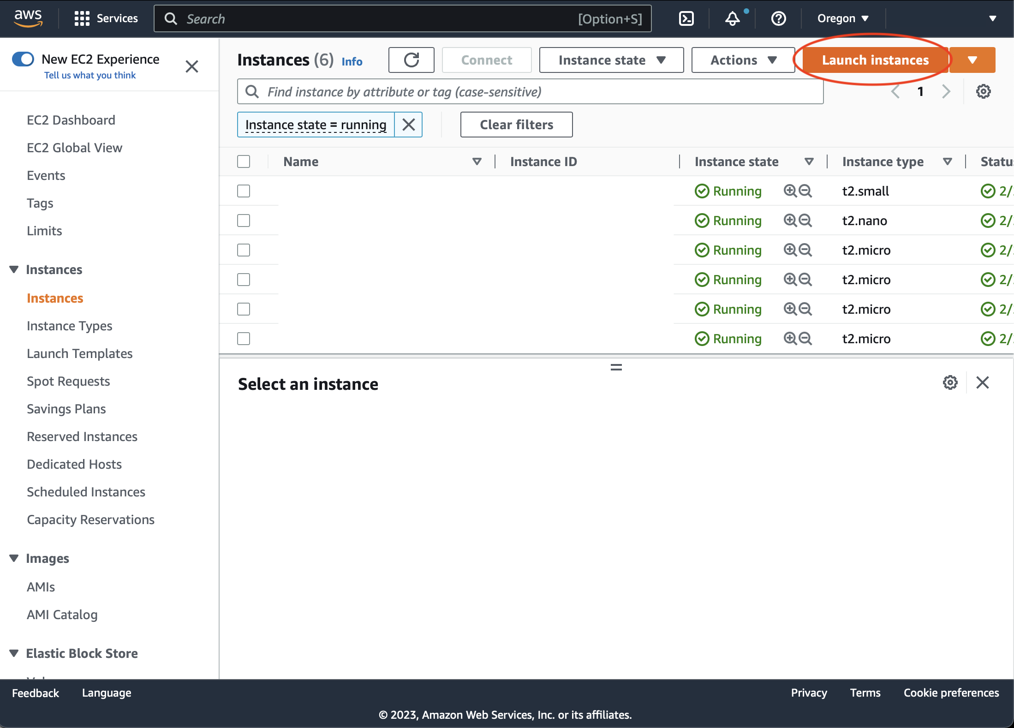Click the status check icon in the t2.nano row

click(x=988, y=221)
